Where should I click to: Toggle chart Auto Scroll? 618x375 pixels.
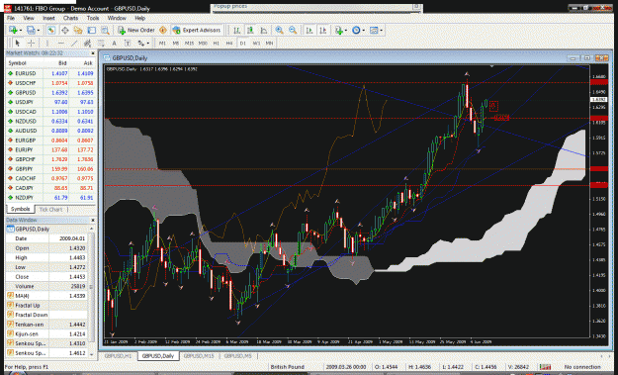pyautogui.click(x=309, y=30)
